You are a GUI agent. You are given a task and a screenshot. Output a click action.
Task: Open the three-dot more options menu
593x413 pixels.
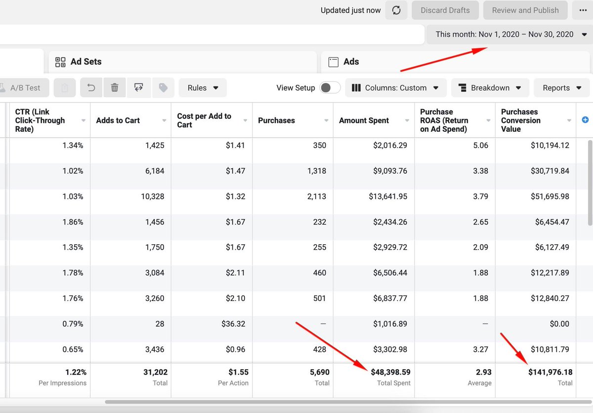[582, 10]
